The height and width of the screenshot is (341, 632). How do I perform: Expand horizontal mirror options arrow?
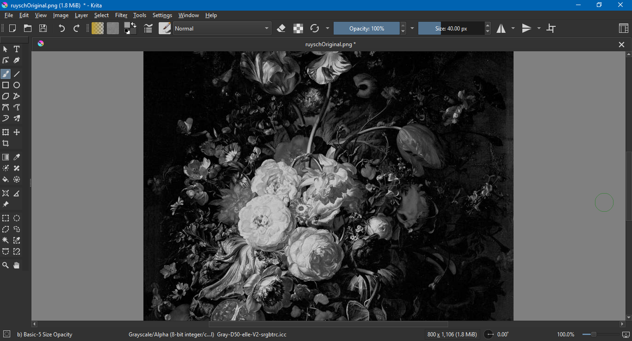(x=513, y=28)
